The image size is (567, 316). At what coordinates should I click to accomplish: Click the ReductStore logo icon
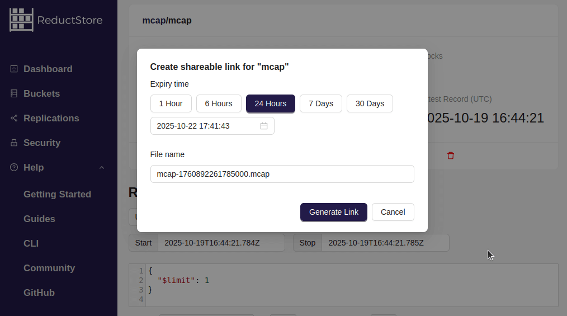[x=21, y=20]
